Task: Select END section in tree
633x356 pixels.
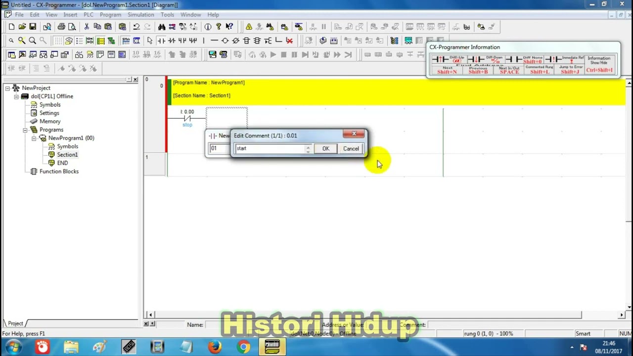Action: [x=62, y=163]
